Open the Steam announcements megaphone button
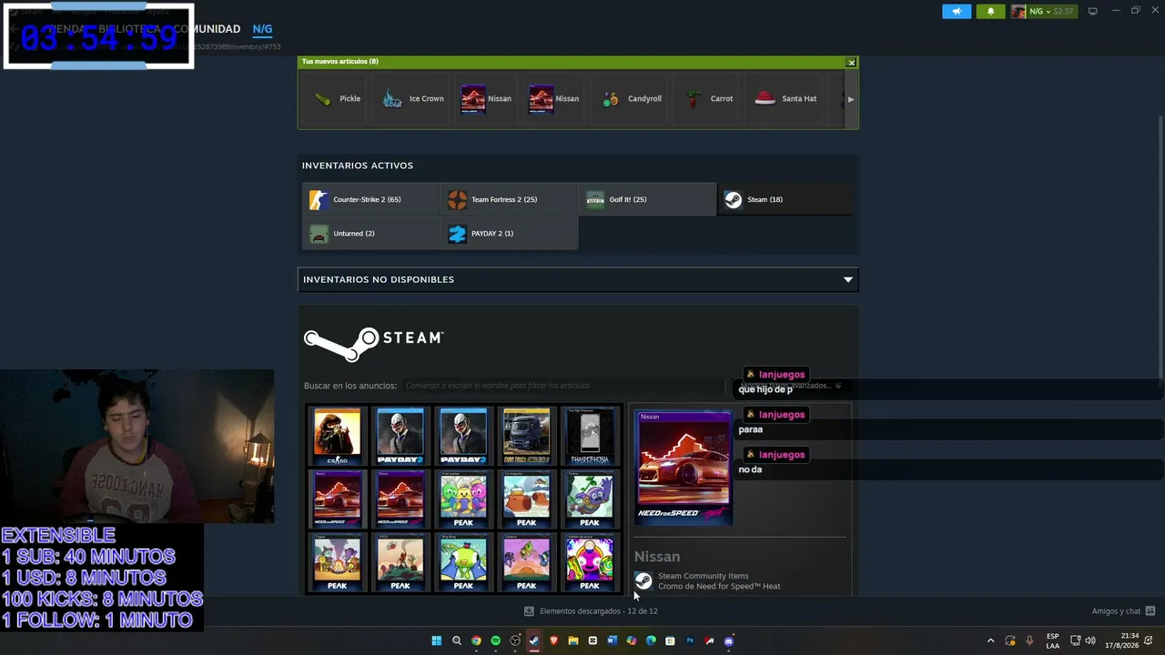 (x=957, y=11)
